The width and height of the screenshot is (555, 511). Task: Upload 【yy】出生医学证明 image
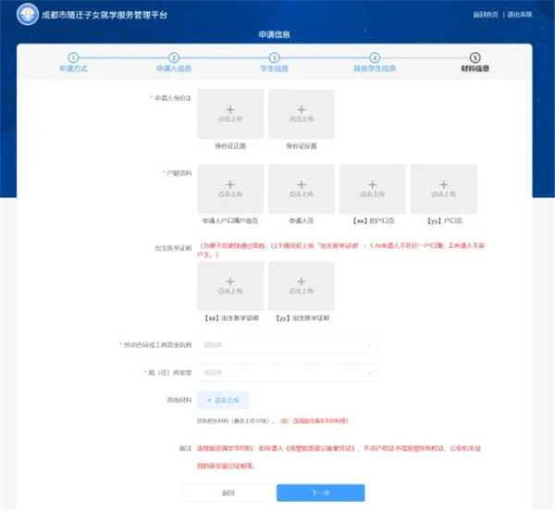pyautogui.click(x=302, y=286)
